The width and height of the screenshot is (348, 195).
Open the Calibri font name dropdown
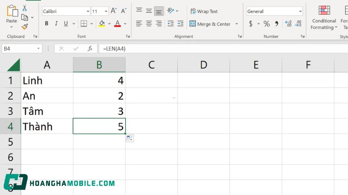tap(88, 11)
